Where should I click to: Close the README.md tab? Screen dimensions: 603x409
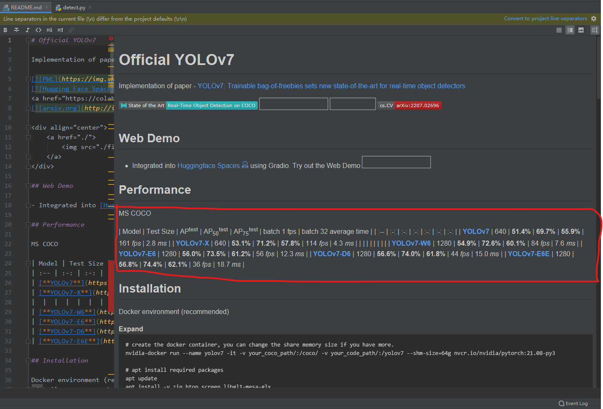(x=46, y=8)
